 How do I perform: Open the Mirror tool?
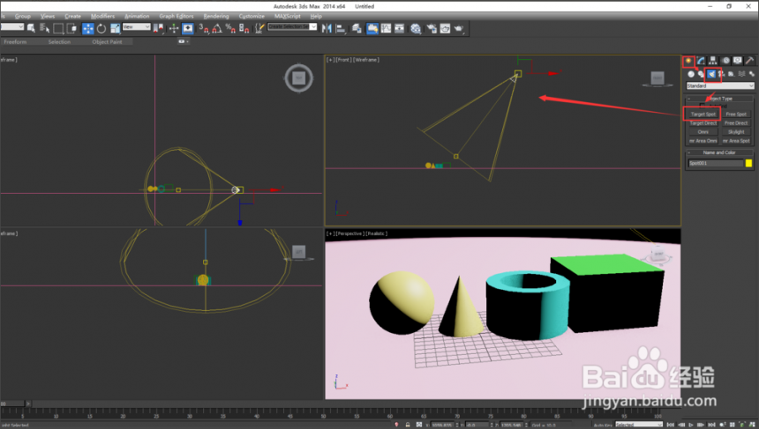tap(327, 28)
